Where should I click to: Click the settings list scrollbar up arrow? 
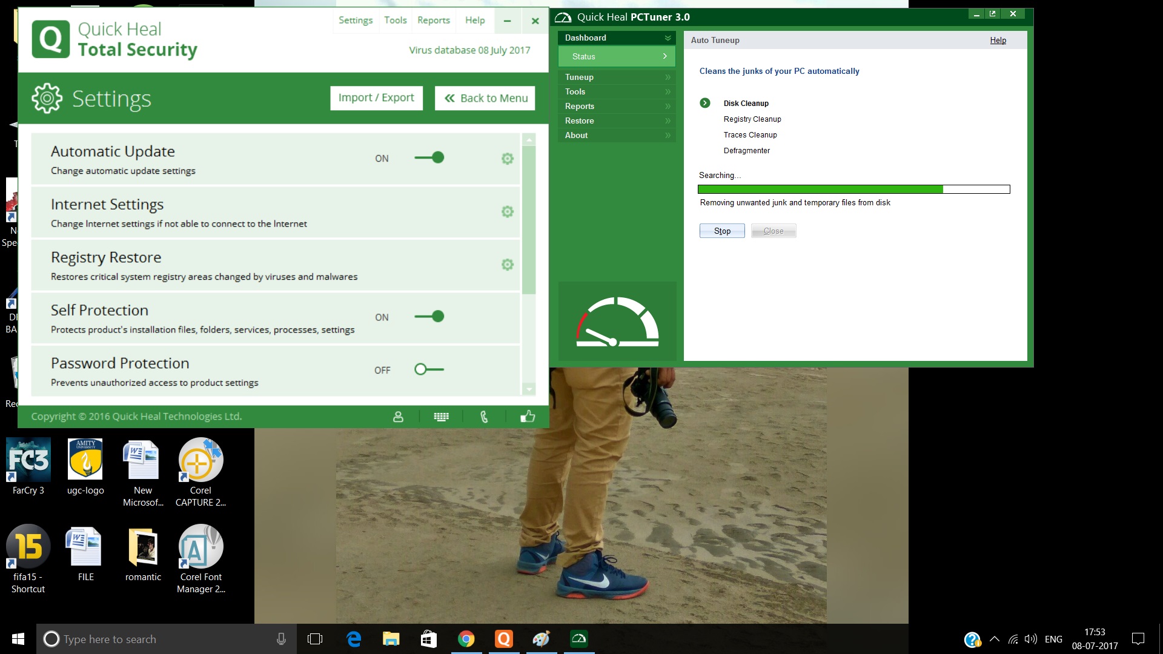point(529,140)
